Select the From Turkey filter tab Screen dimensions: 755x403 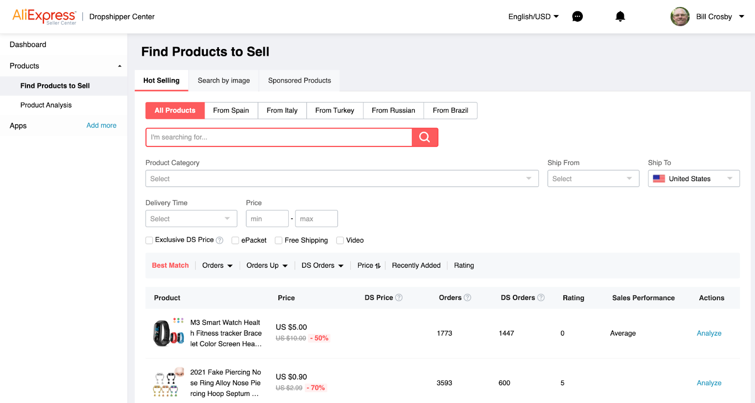(335, 110)
